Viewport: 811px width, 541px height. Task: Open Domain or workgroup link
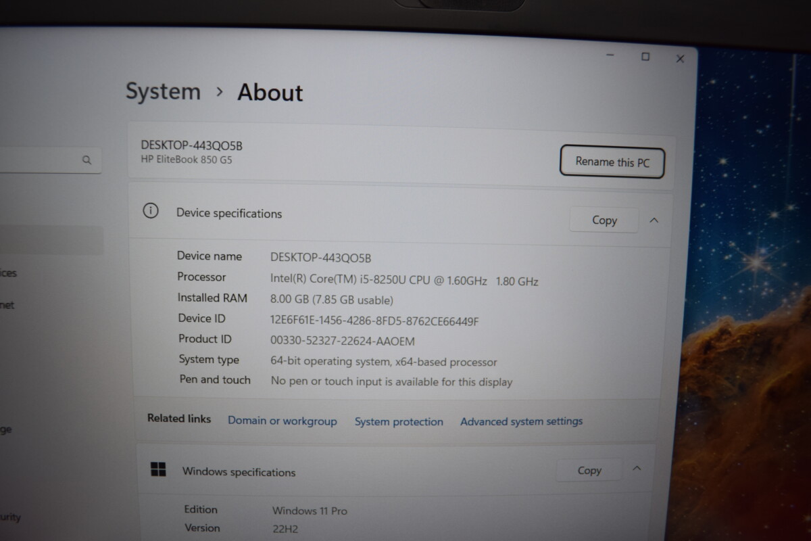click(282, 421)
